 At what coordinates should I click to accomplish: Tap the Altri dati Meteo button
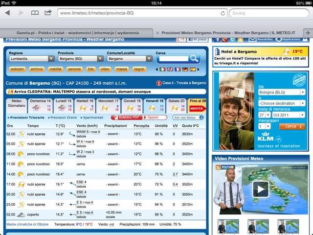point(188,117)
